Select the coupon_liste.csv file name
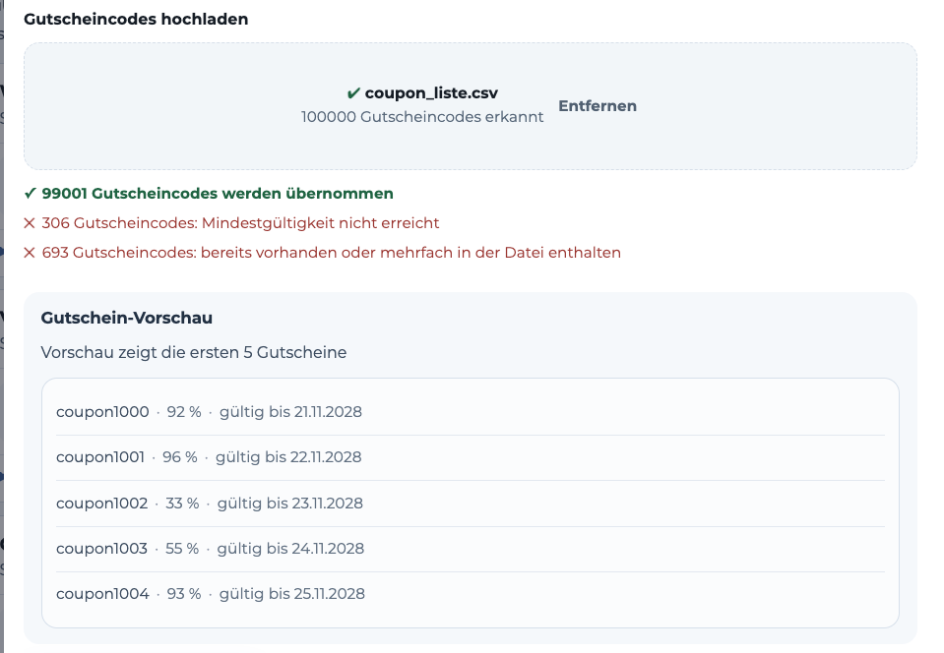Screen dimensions: 944x653 (431, 93)
